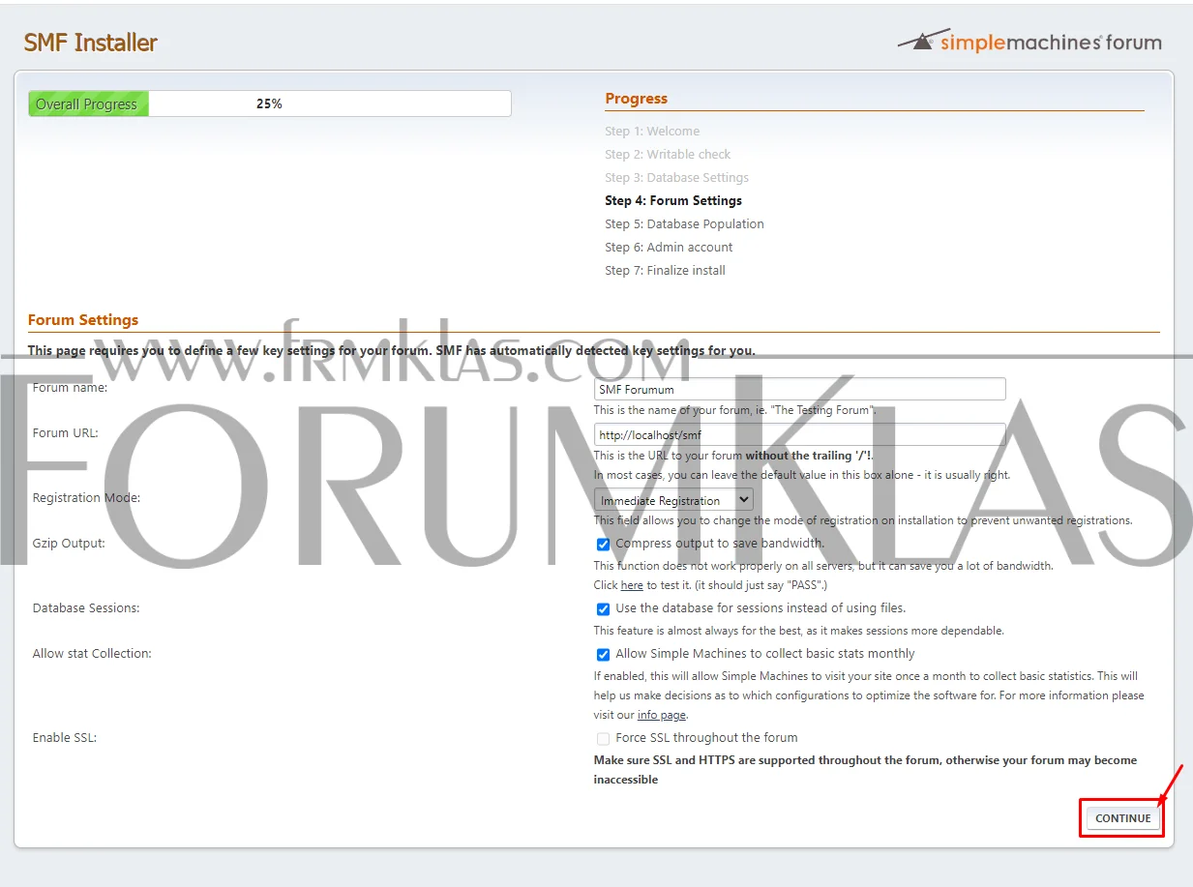Click the SMF Installer heading

(x=90, y=43)
